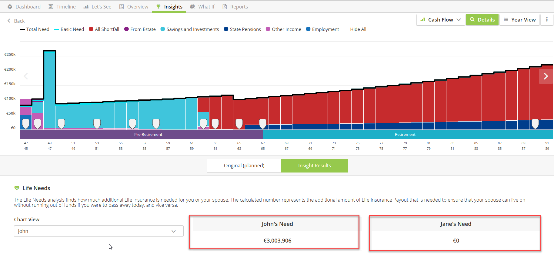The height and width of the screenshot is (258, 554).
Task: Click the purple From Estate color dot
Action: tap(127, 29)
